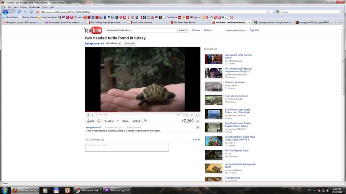Flag this video as inappropriate
Screen dimensions: 346x194
[x=145, y=121]
